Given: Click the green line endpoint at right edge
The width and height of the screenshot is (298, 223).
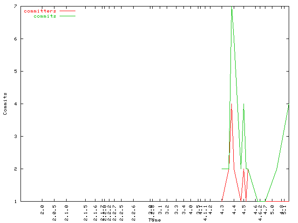Looking at the screenshot, I should pyautogui.click(x=288, y=105).
